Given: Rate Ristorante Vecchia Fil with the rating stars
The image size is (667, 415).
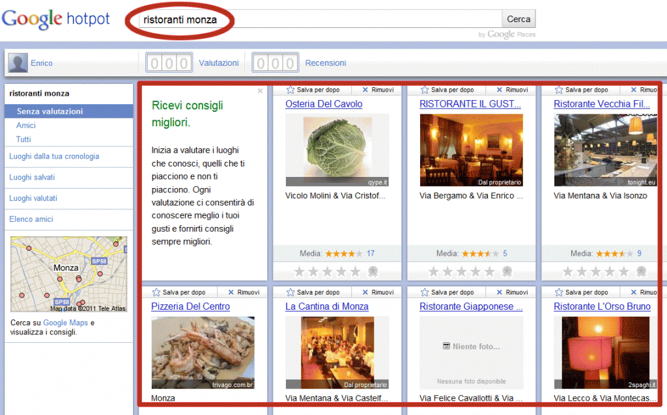Looking at the screenshot, I should point(595,271).
